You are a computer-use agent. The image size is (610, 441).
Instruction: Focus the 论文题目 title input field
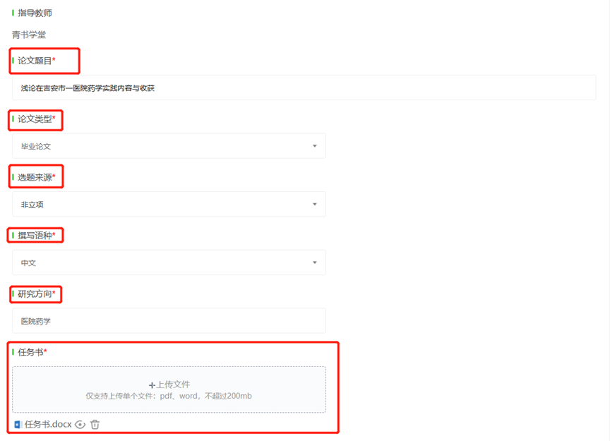(304, 88)
